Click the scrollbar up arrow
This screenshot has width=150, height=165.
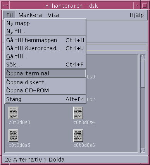(143, 57)
